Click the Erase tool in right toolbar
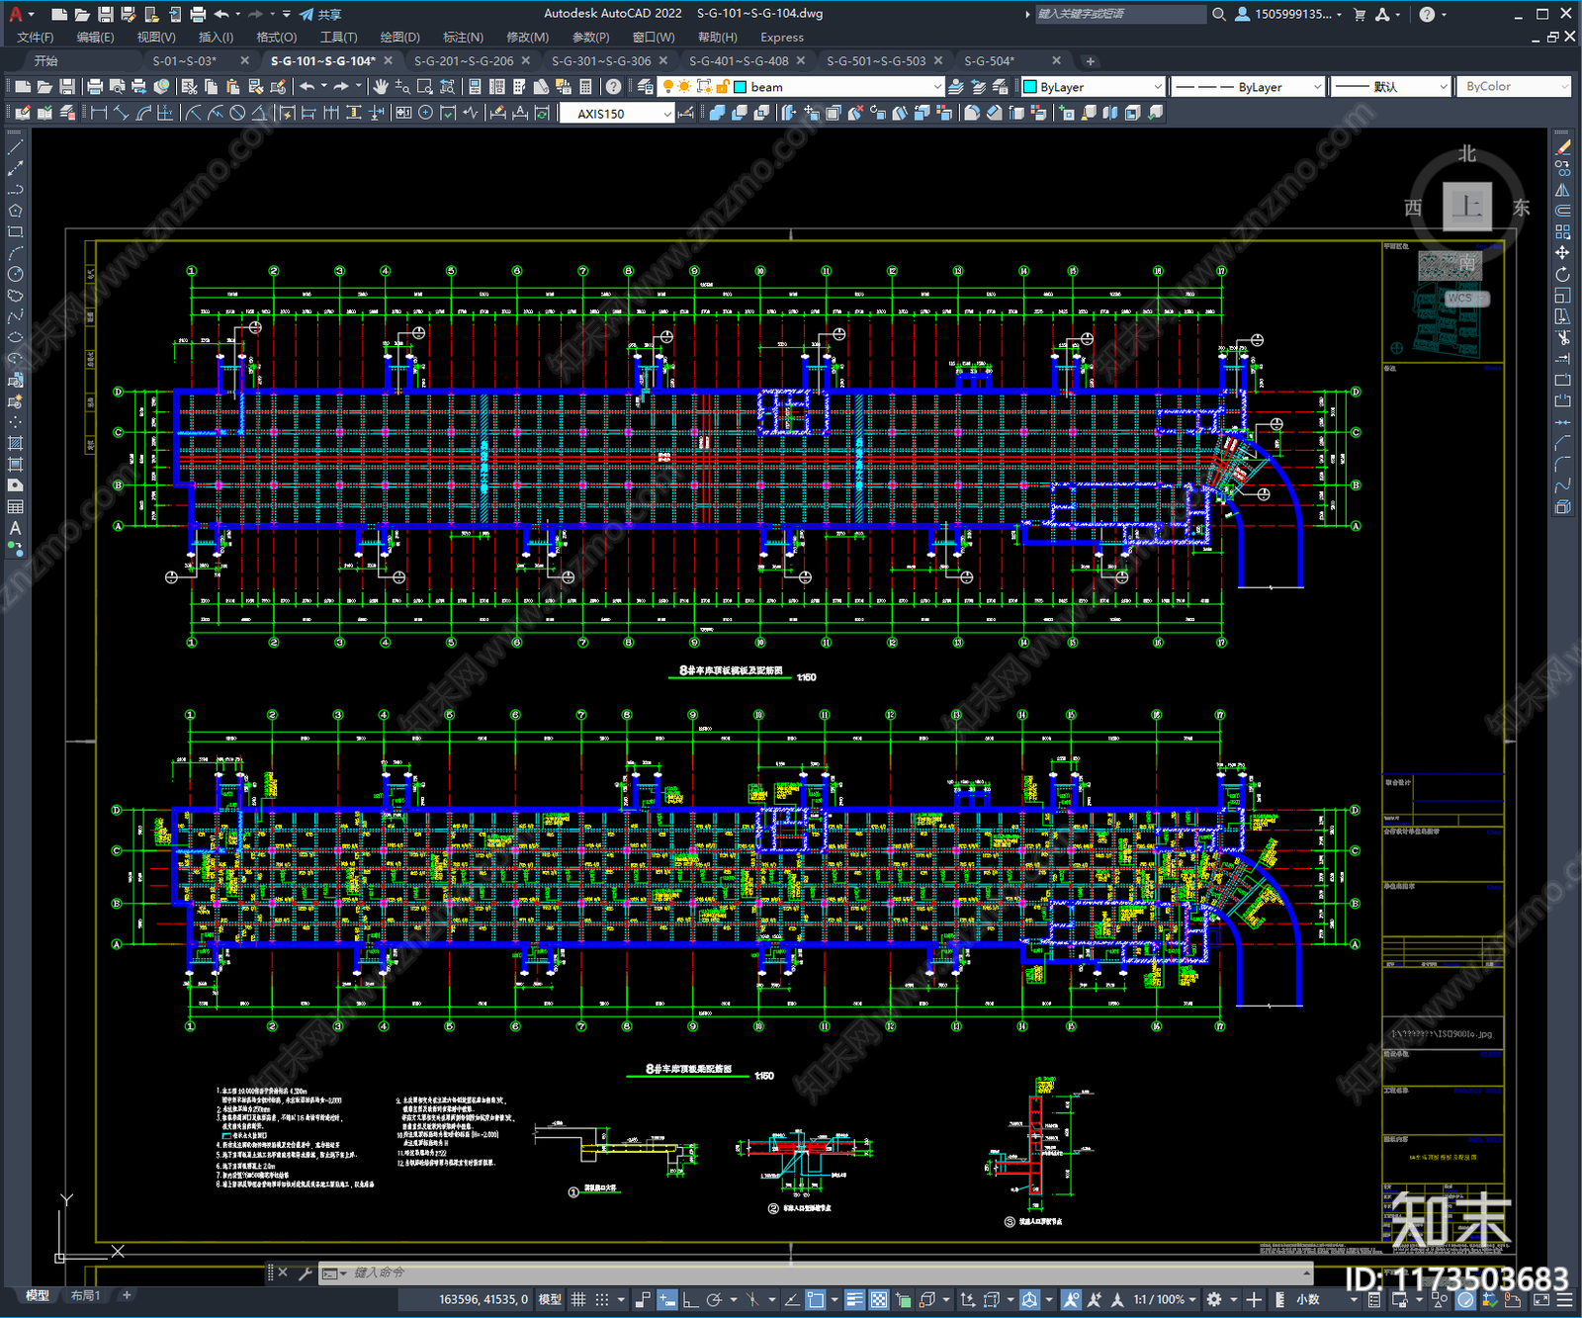Viewport: 1582px width, 1318px height. [1562, 146]
